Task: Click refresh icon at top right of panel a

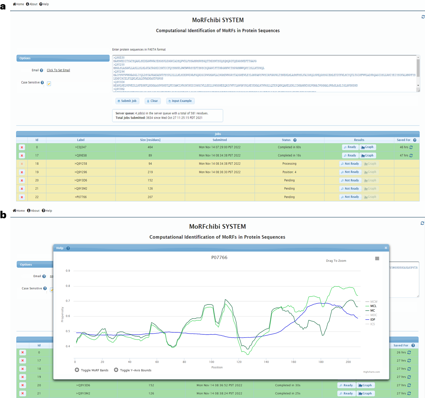Action: pos(423,17)
